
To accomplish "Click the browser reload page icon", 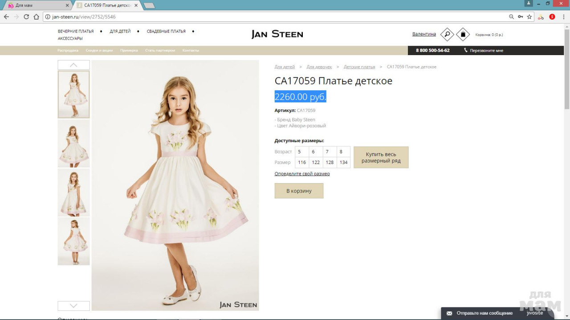I will [x=26, y=17].
